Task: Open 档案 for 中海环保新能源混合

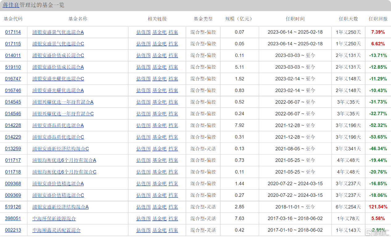Action: point(173,219)
